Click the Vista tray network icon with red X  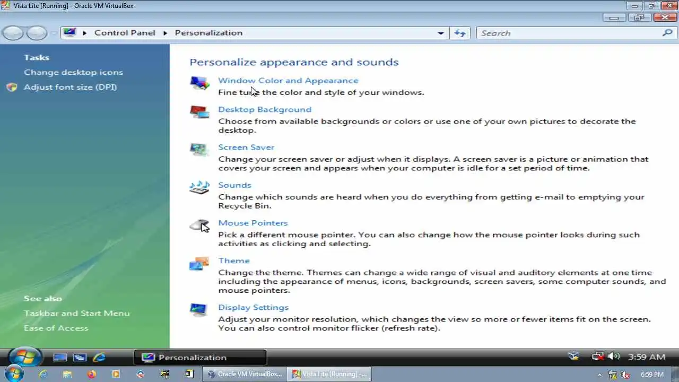(x=598, y=357)
